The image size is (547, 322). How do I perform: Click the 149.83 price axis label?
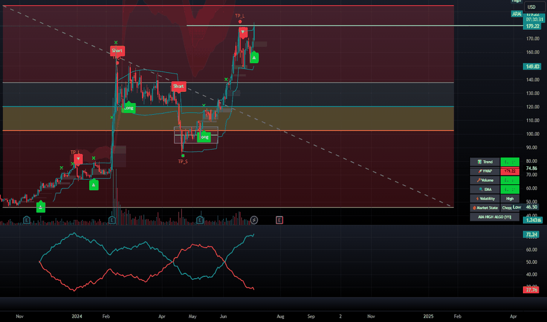(x=532, y=67)
